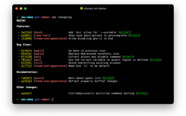This screenshot has width=186, height=116.
Task: Open commit hash 7a030f6
Action: click(x=26, y=78)
